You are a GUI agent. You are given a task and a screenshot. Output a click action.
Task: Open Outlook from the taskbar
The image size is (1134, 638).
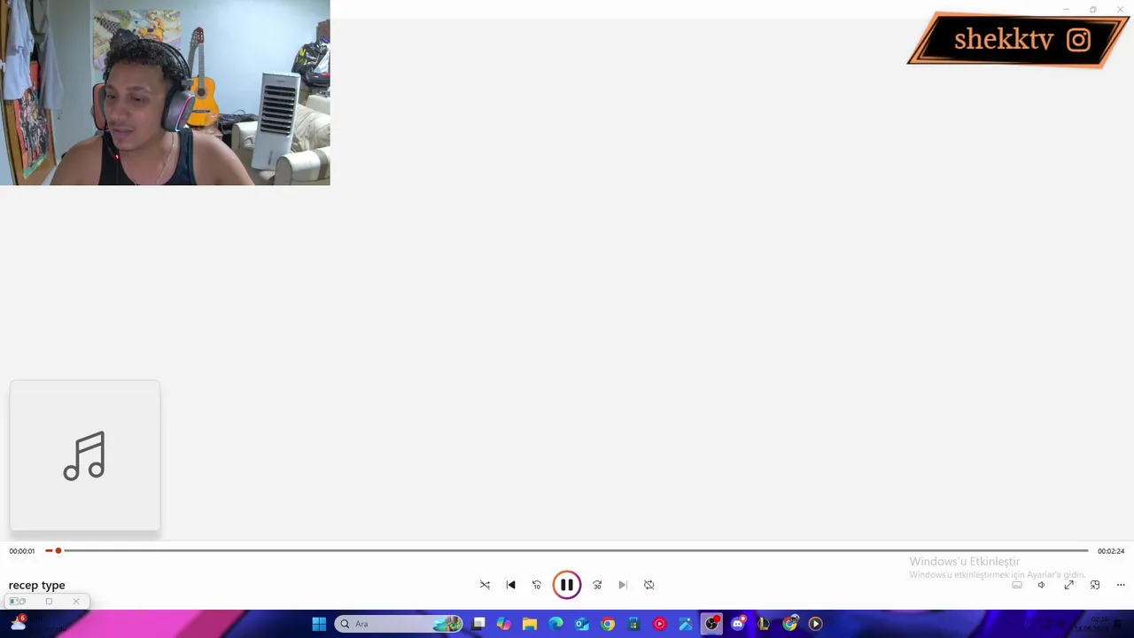[582, 624]
